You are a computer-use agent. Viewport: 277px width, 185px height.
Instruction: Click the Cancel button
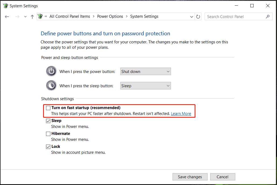pos(223,177)
